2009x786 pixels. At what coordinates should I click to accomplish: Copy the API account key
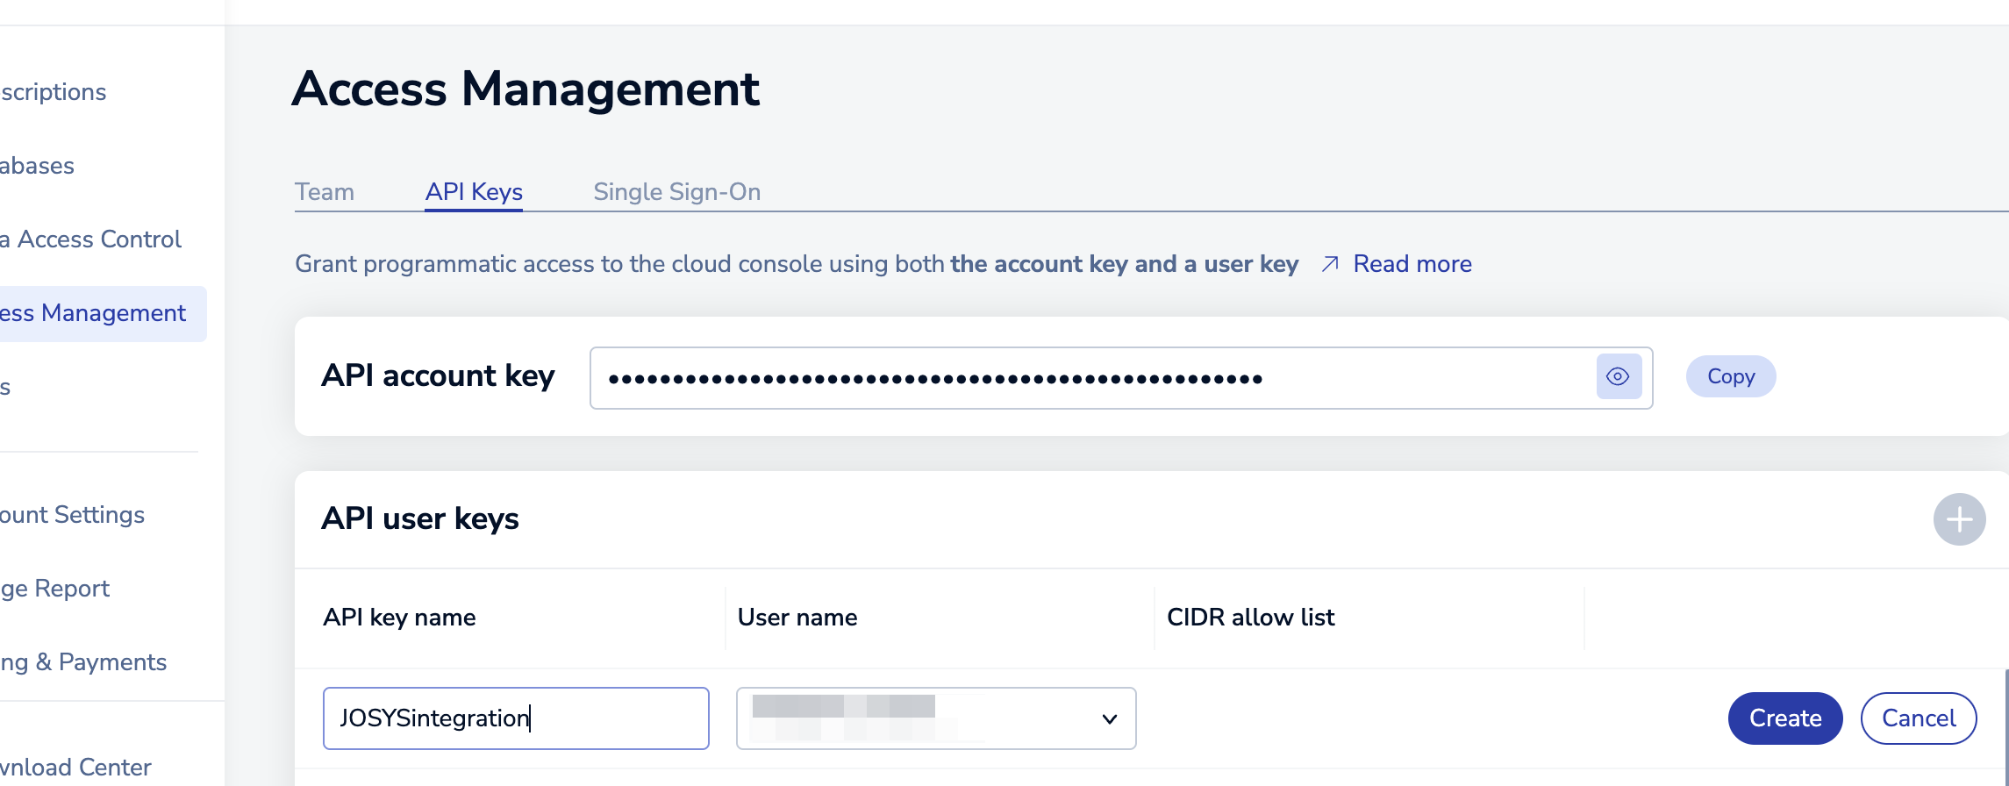[x=1730, y=376]
